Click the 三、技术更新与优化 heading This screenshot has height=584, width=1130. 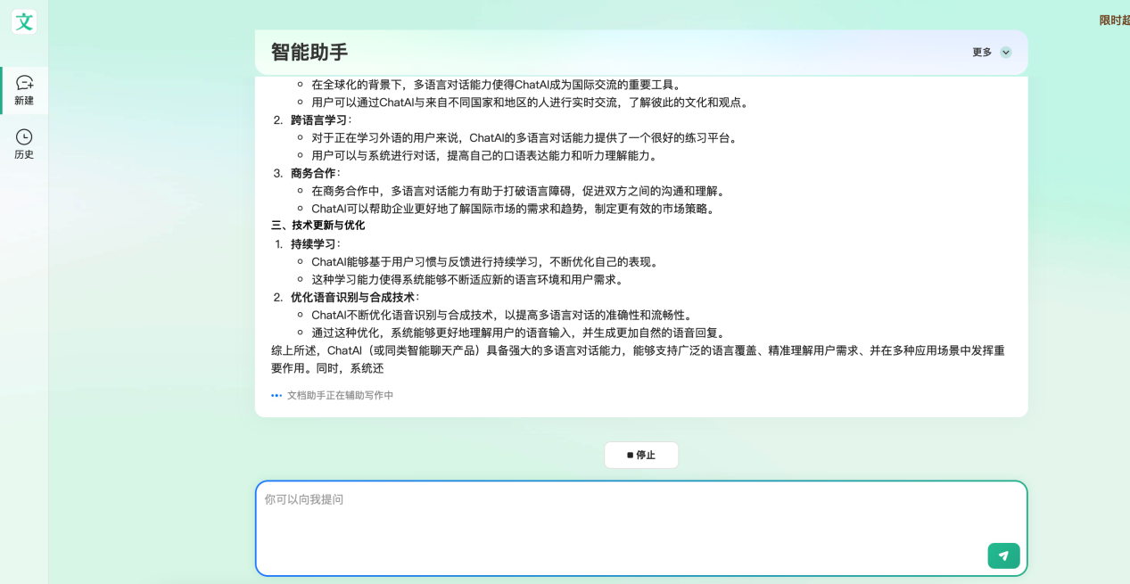point(318,226)
